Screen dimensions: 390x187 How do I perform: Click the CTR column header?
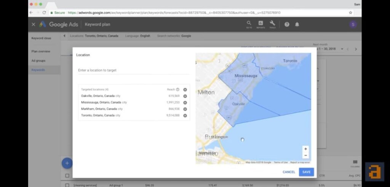click(x=322, y=176)
